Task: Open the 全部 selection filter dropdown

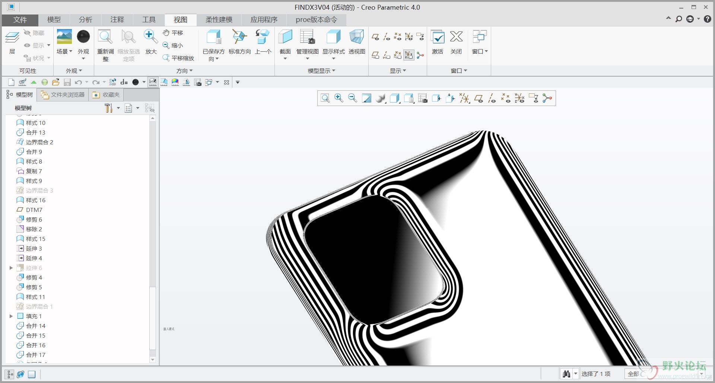Action: click(x=702, y=374)
